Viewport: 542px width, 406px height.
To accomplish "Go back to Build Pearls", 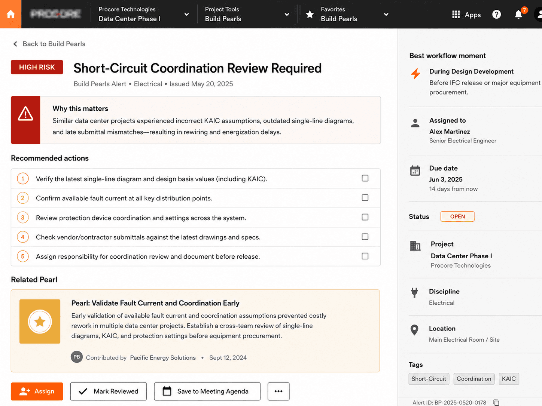I will 49,44.
